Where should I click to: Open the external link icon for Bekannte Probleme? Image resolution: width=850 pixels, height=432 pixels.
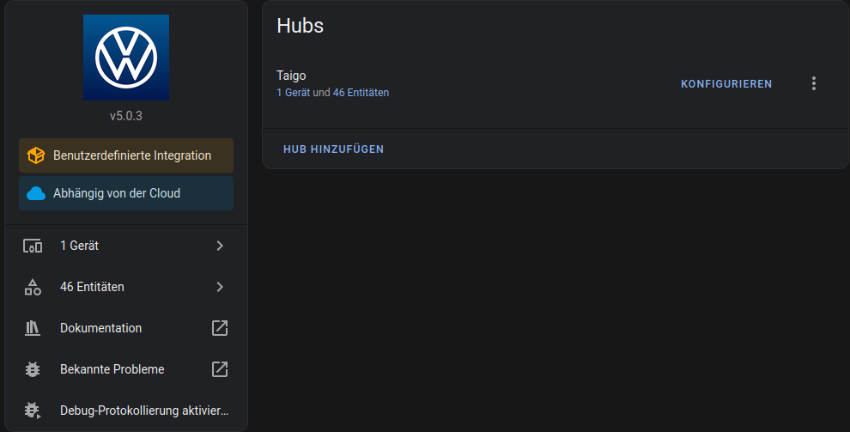coord(220,369)
